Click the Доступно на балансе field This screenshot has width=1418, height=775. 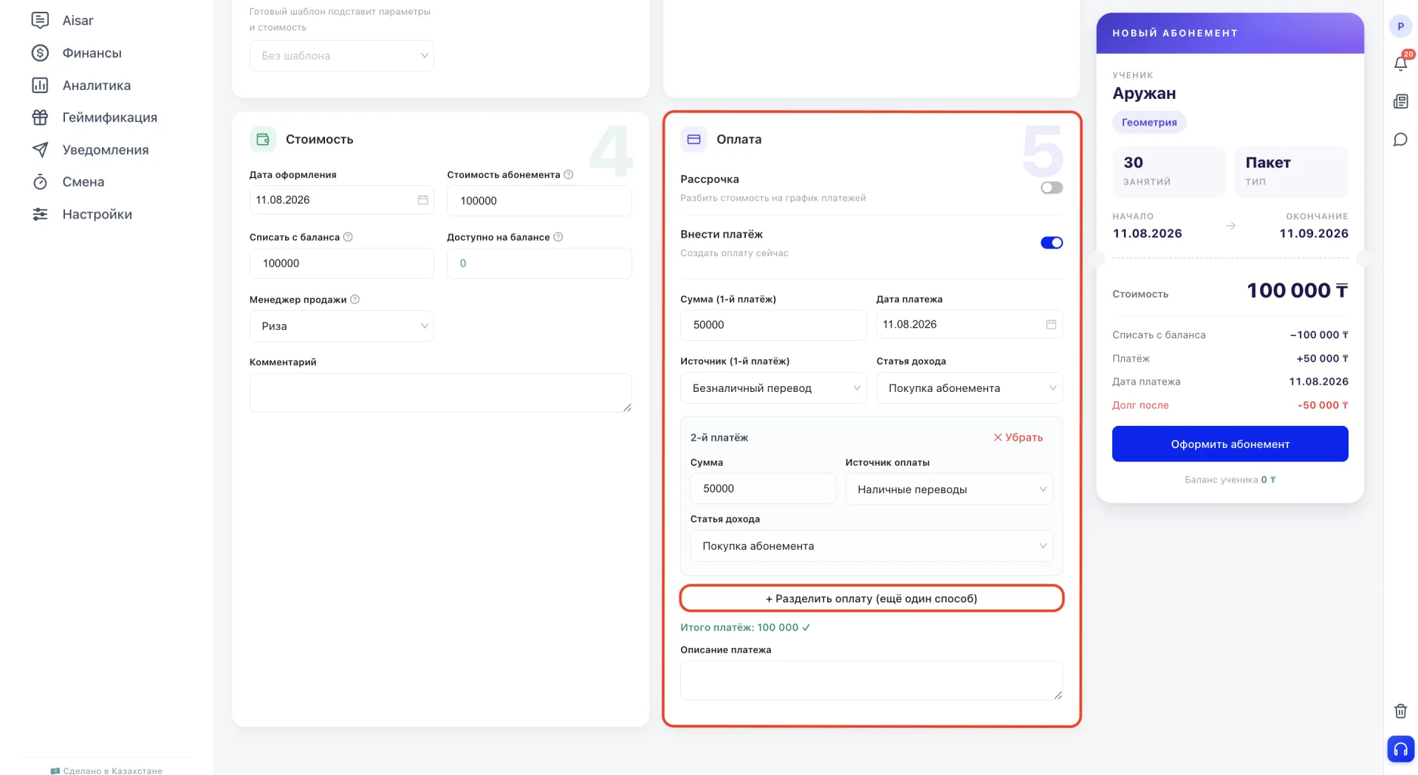[x=539, y=263]
